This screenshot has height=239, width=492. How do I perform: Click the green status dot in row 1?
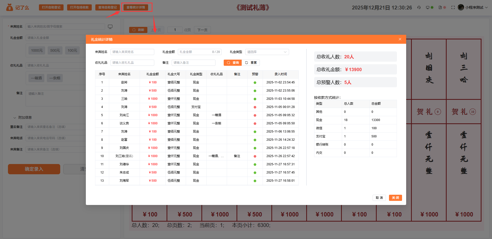point(255,83)
